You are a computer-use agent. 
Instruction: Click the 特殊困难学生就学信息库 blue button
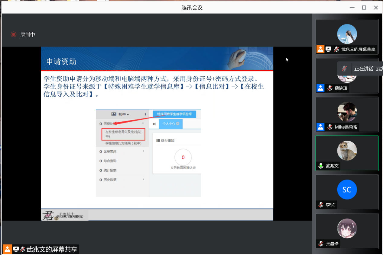click(174, 114)
